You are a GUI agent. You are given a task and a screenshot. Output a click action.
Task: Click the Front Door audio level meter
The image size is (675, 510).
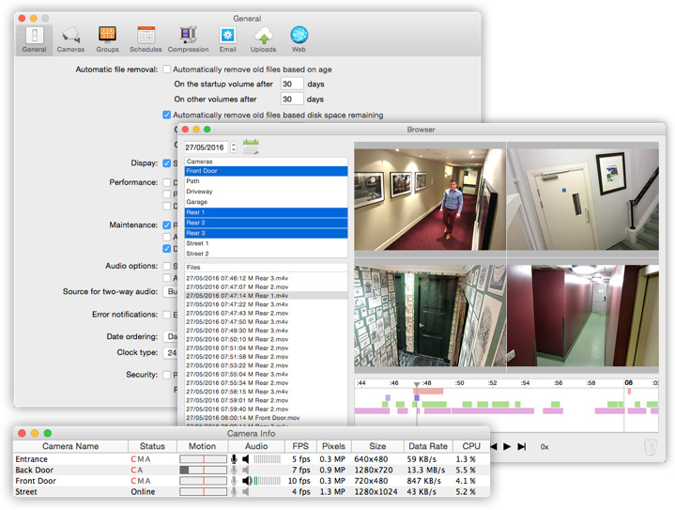click(267, 480)
